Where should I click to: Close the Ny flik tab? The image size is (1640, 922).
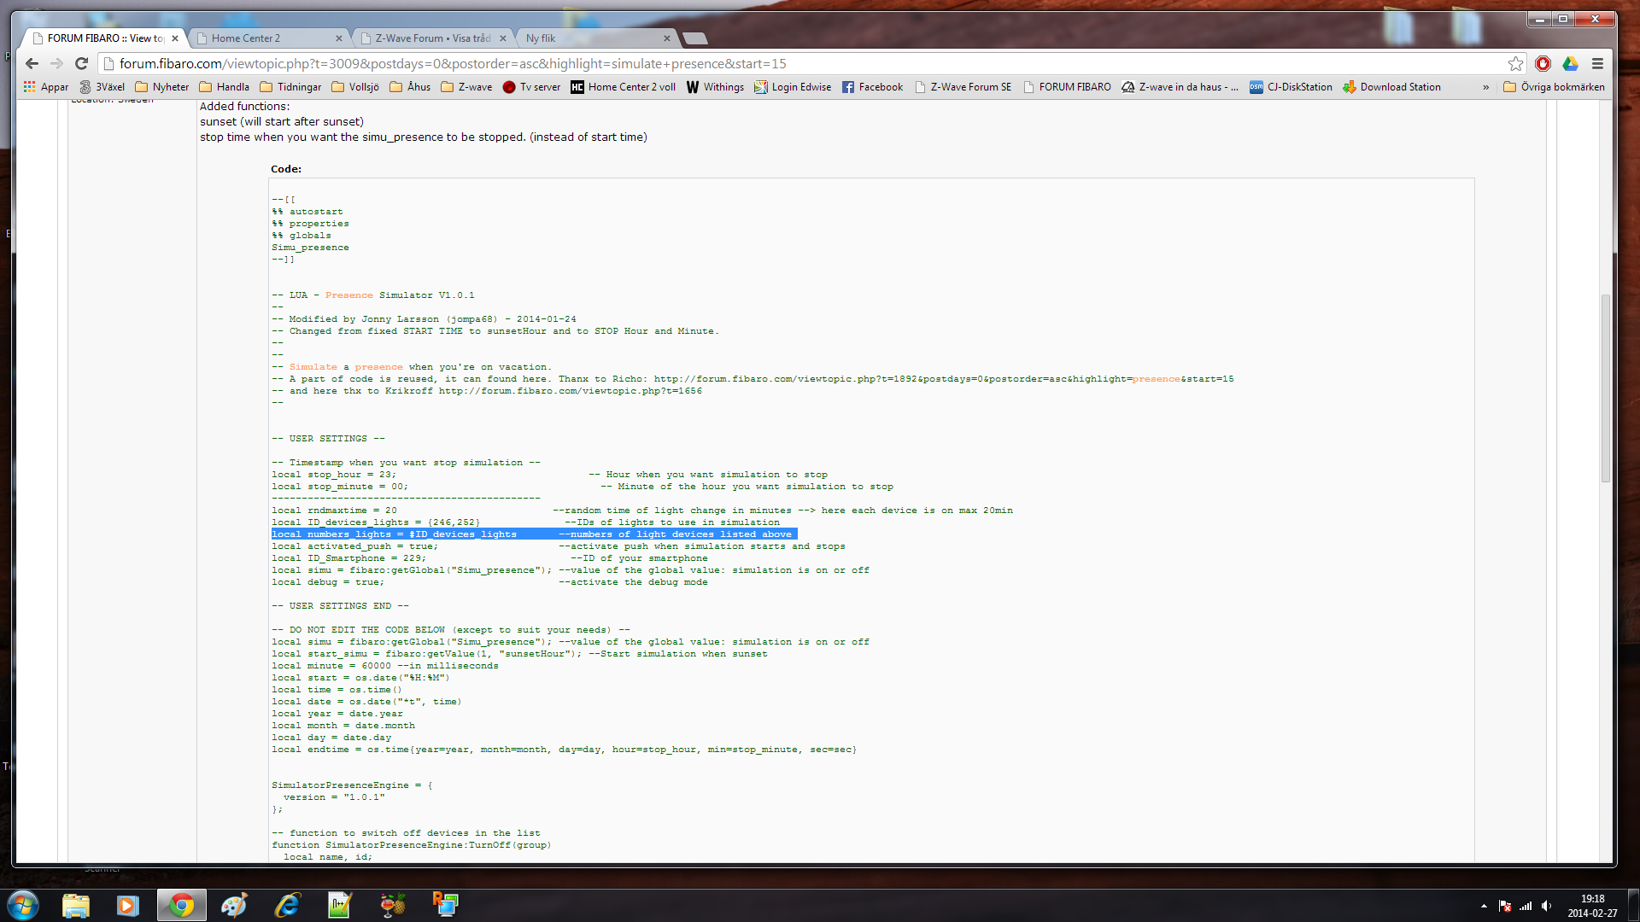point(667,38)
